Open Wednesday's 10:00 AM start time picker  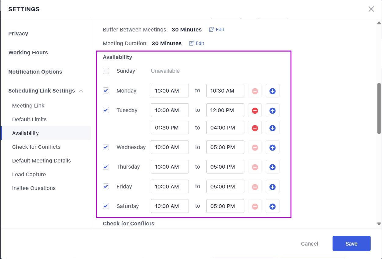pyautogui.click(x=170, y=147)
